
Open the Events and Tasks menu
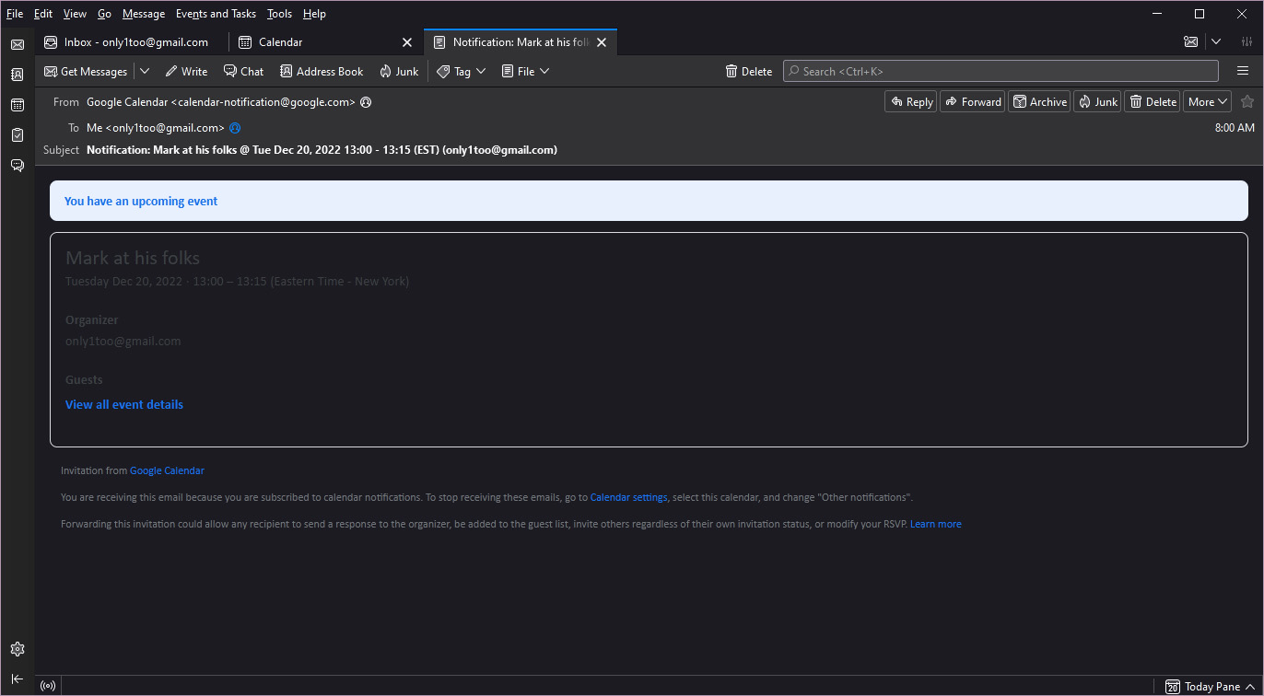click(x=216, y=14)
